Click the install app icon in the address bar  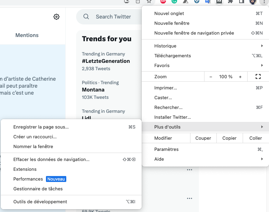coord(127,1)
